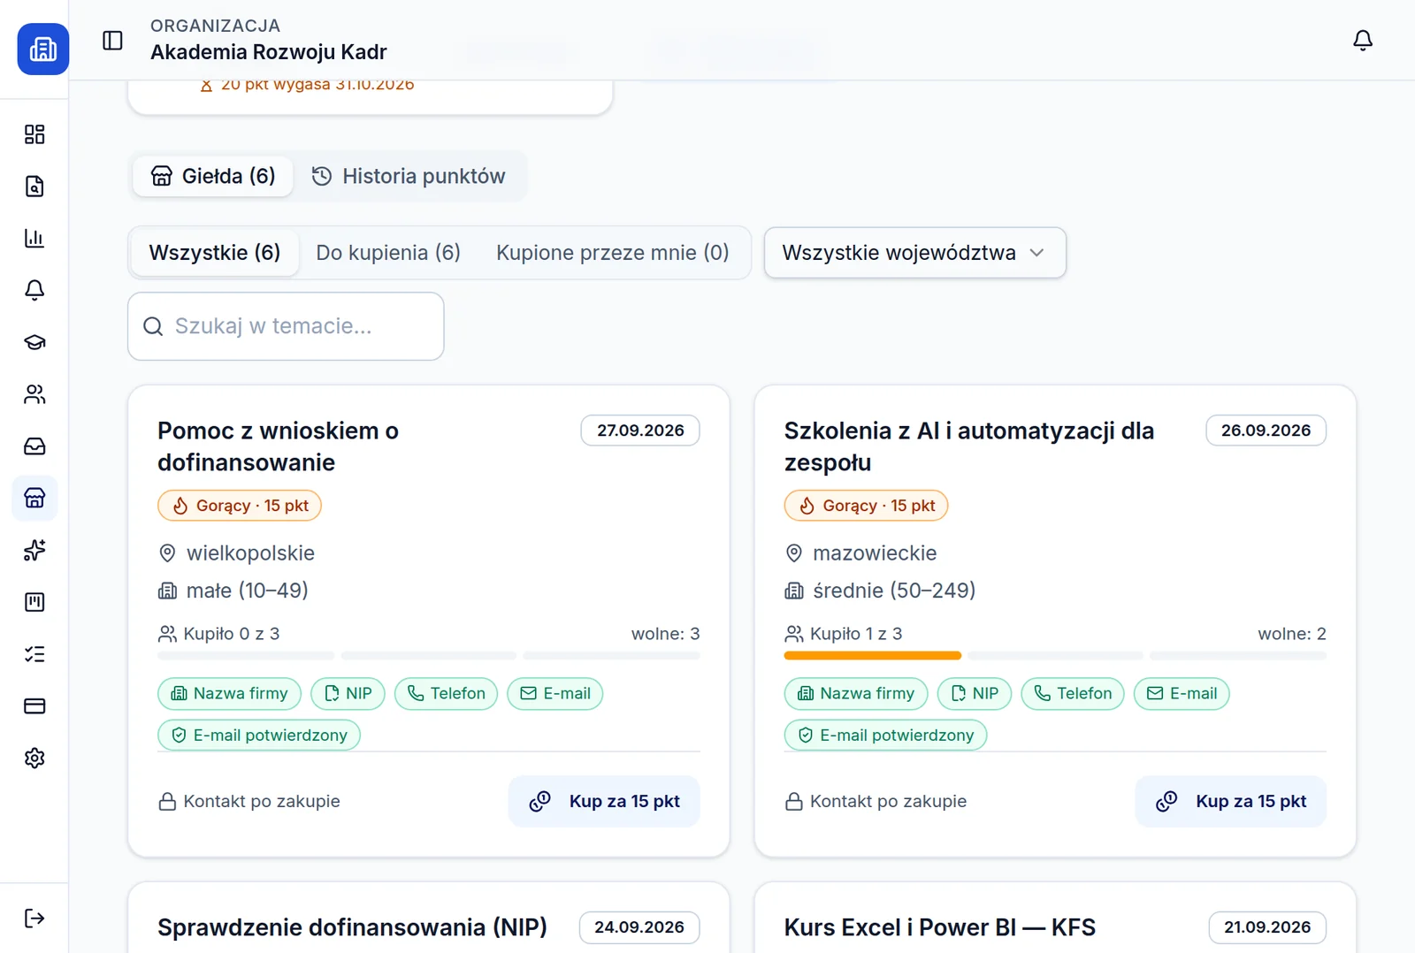The height and width of the screenshot is (953, 1415).
Task: Open the dashboard grid icon in sidebar
Action: pyautogui.click(x=34, y=134)
